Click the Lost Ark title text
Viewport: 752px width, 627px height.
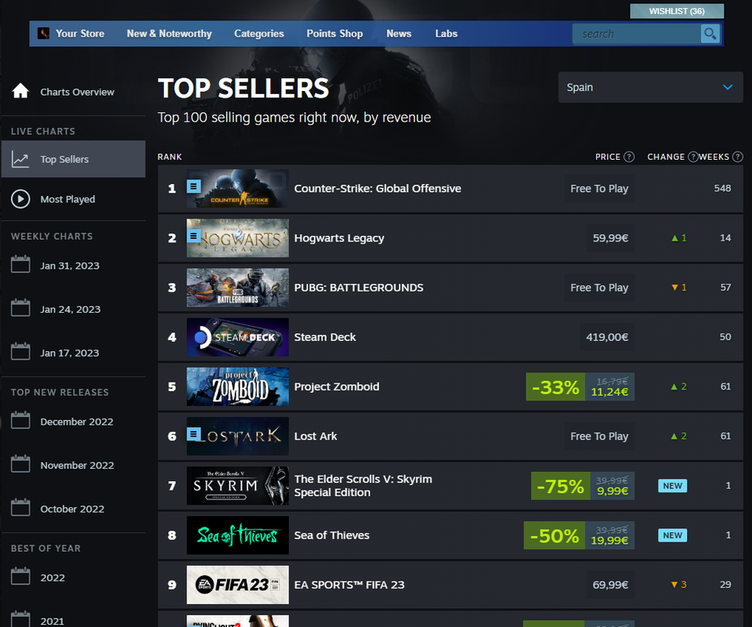[x=316, y=436]
